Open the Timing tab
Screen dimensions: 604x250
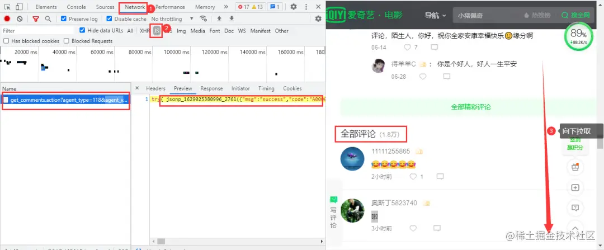coord(266,88)
